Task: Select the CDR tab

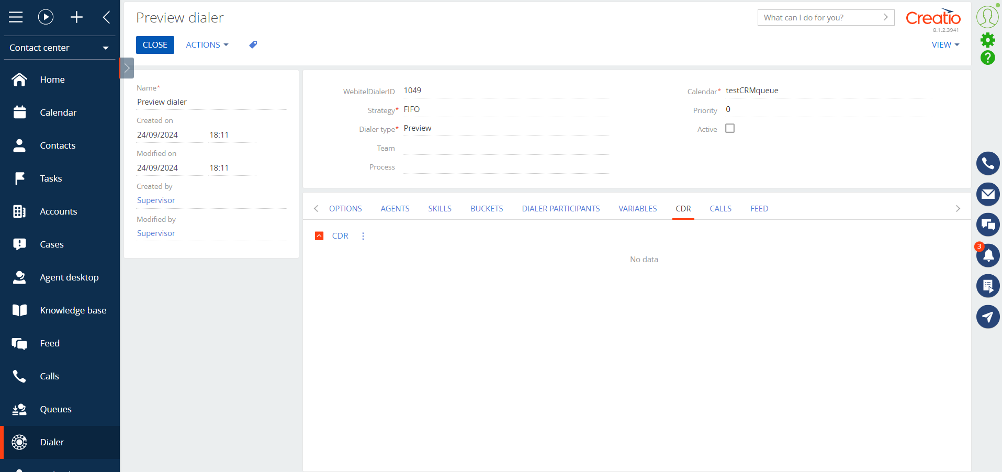Action: pyautogui.click(x=683, y=209)
